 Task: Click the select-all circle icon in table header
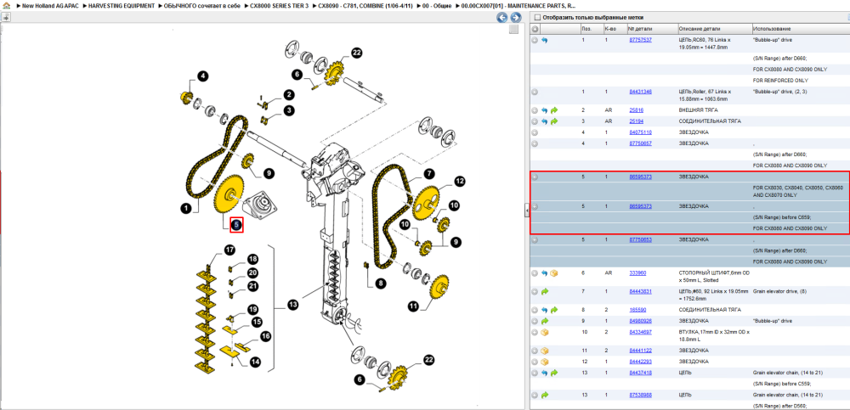click(x=535, y=29)
